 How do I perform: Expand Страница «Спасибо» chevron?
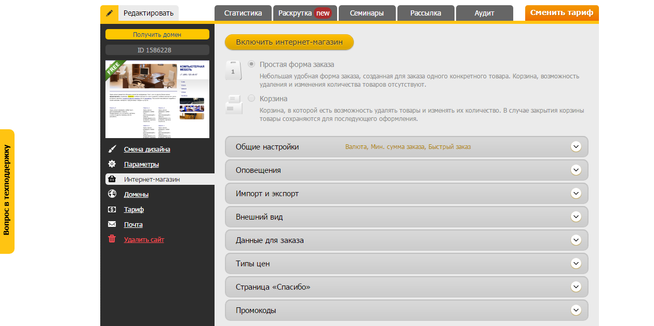[576, 287]
